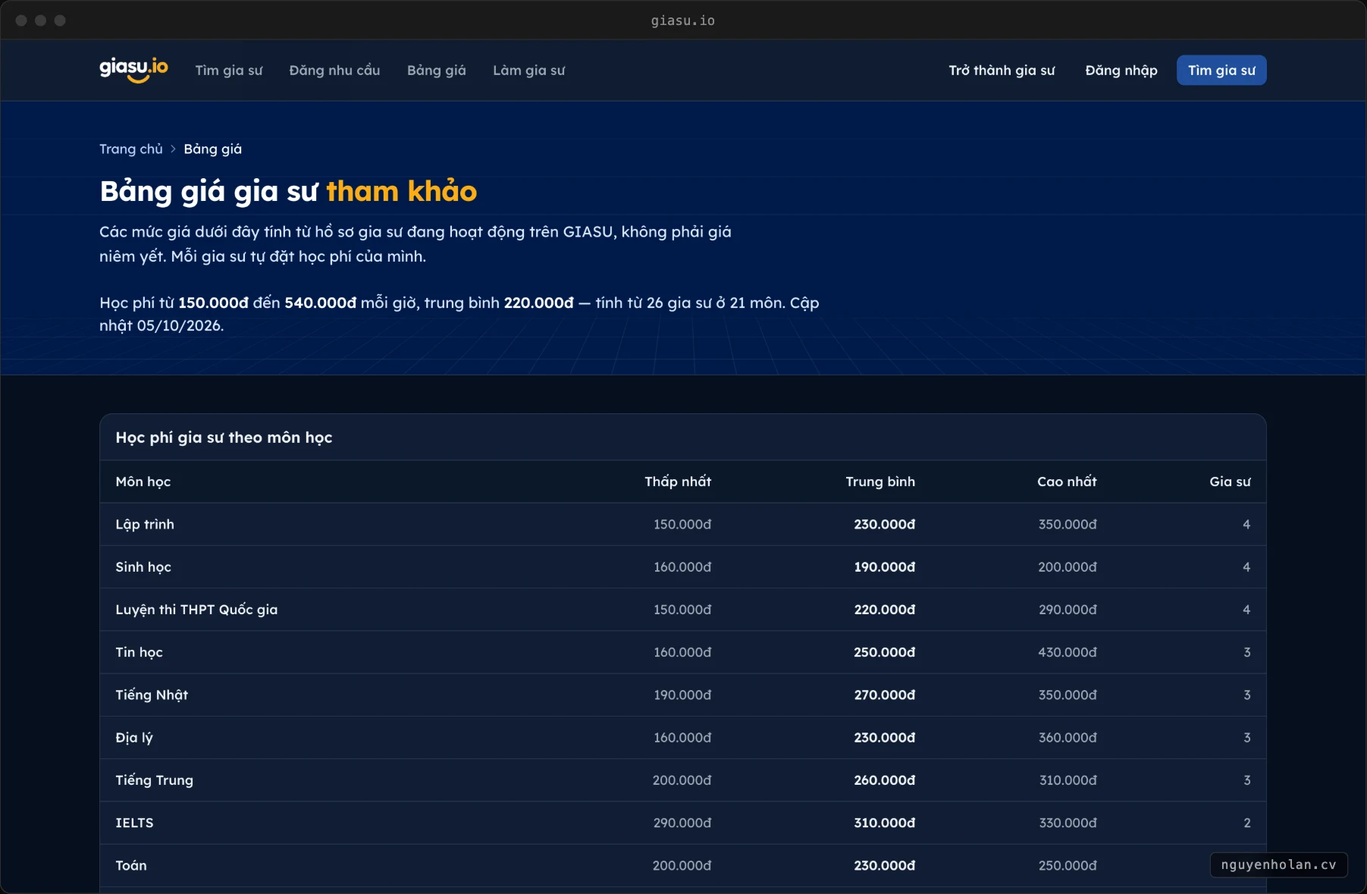Go to Đăng nhu cầu page
The width and height of the screenshot is (1367, 894).
(x=334, y=71)
